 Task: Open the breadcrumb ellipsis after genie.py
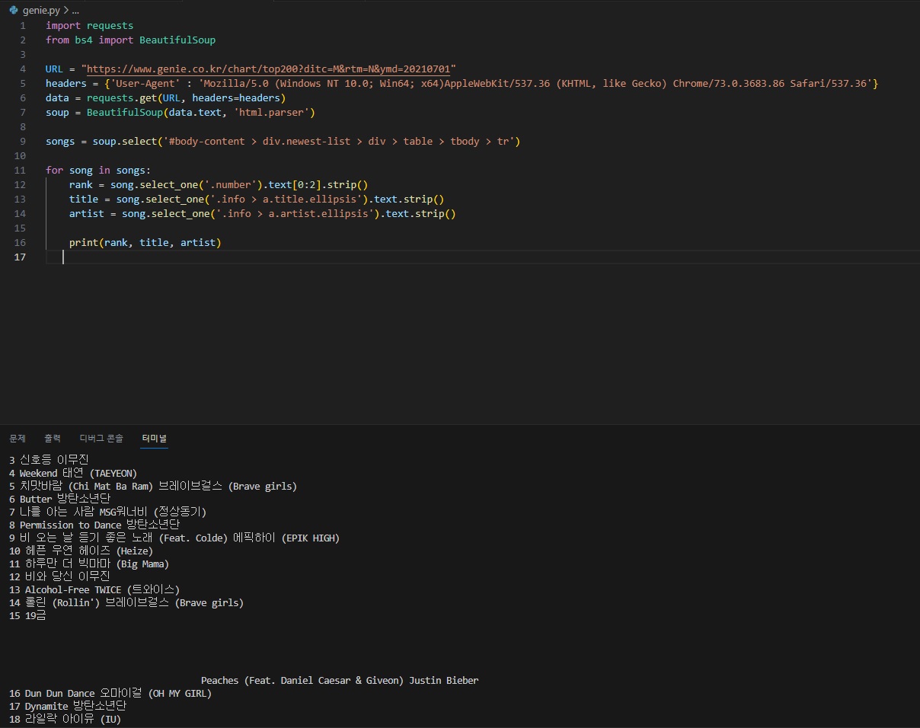[75, 10]
